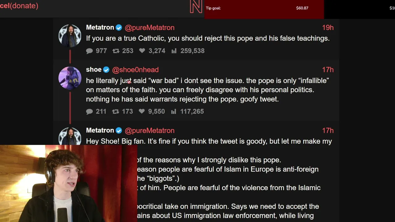
Task: Like shoe's tweet with 9,550 hearts
Action: [x=142, y=111]
